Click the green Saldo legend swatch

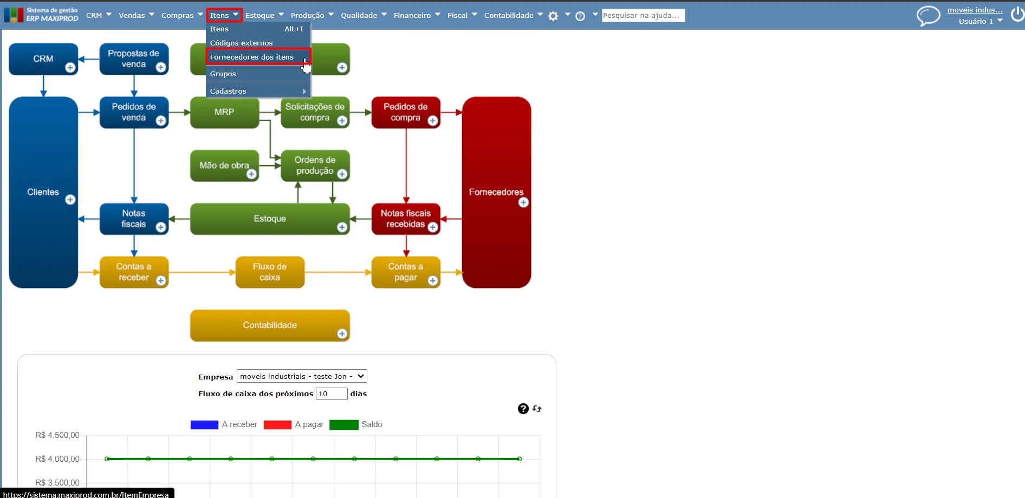point(344,425)
